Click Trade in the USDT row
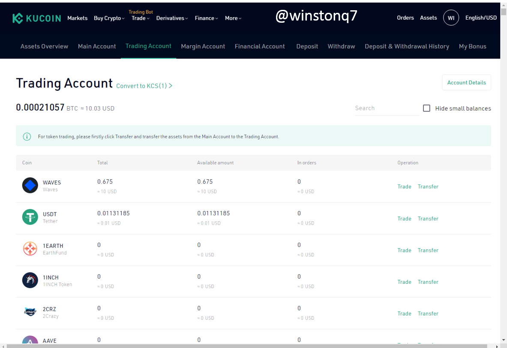507x348 pixels. point(404,219)
